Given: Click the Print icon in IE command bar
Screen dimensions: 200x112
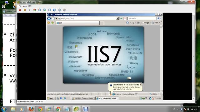Looking at the screenshot, I should click(138, 23).
